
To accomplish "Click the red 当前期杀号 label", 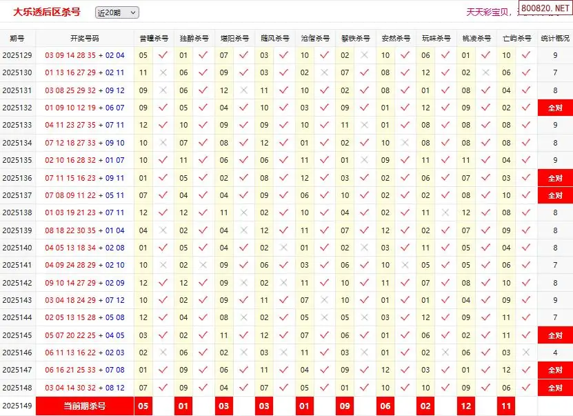I will coord(85,406).
